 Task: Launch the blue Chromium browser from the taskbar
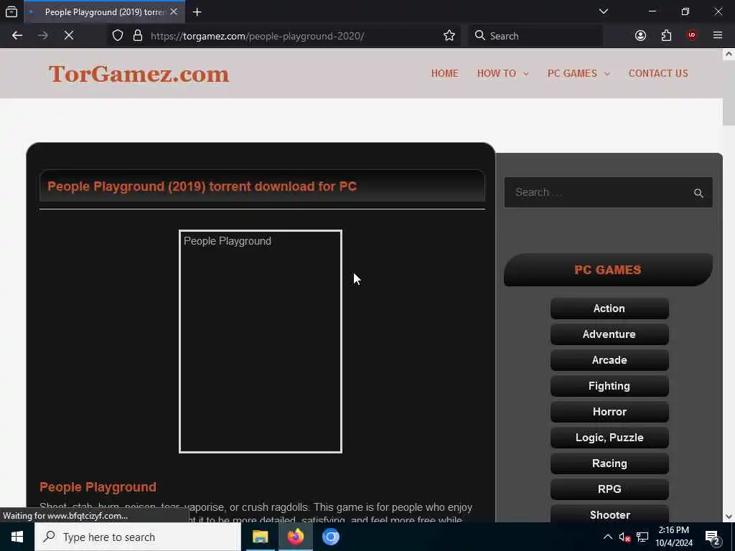[331, 537]
